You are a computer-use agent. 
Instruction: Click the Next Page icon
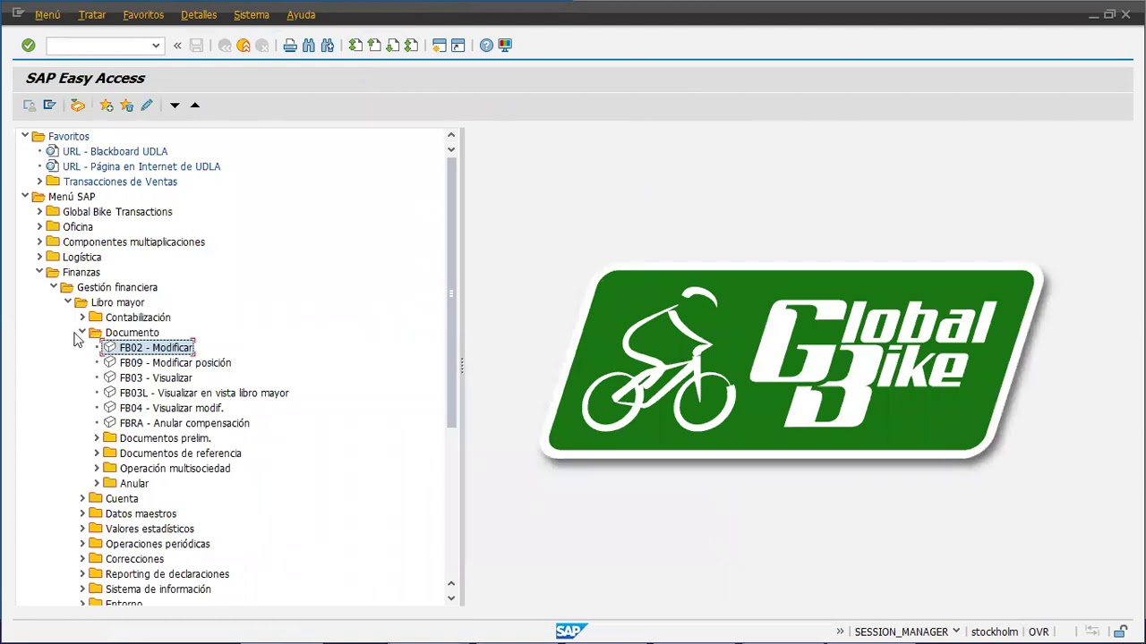click(393, 46)
